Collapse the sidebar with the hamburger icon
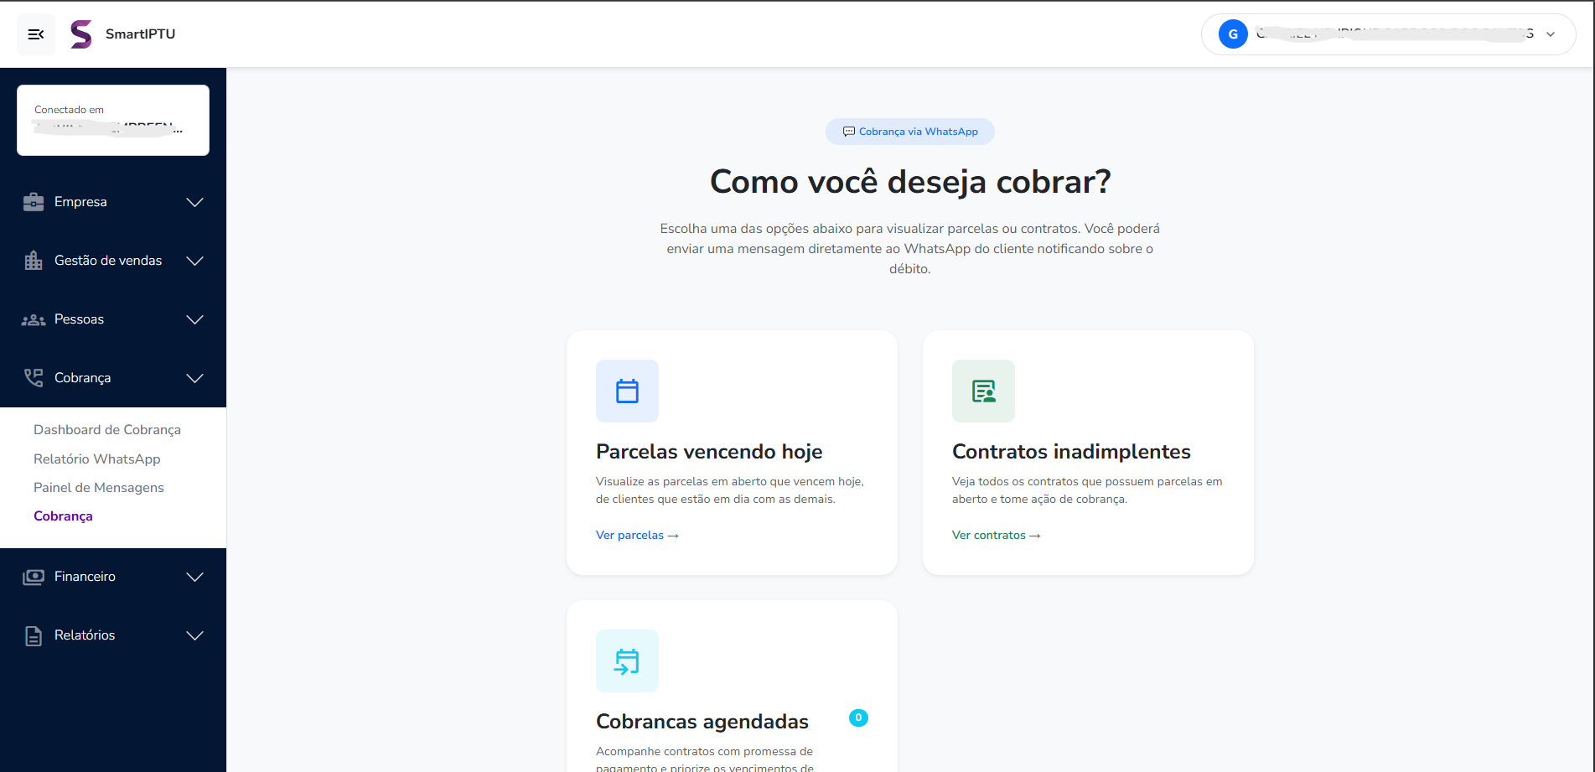Screen dimensions: 1595x772 pos(36,34)
